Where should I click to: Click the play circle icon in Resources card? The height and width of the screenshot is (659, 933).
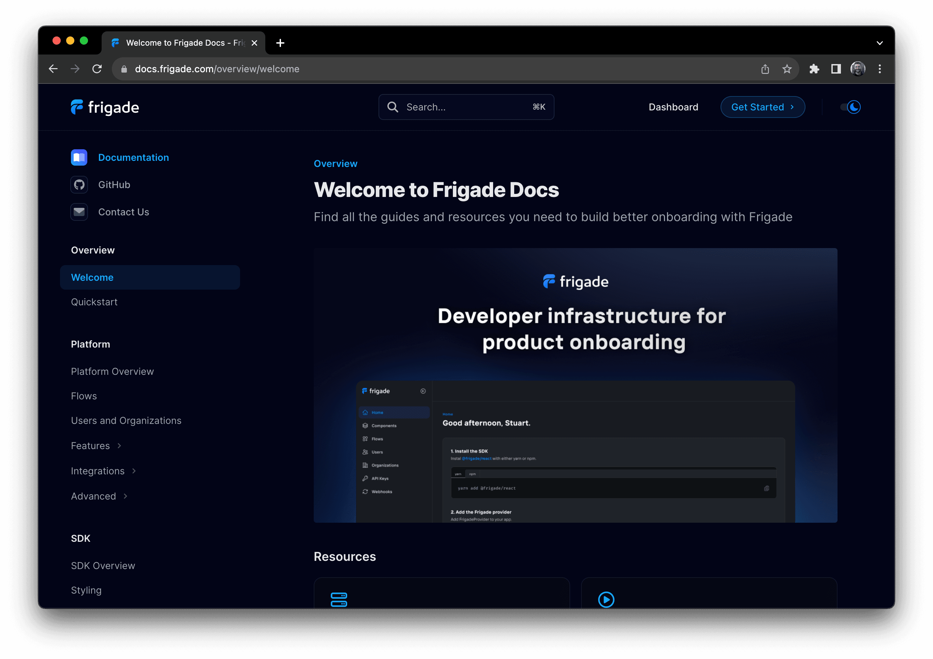(x=606, y=599)
